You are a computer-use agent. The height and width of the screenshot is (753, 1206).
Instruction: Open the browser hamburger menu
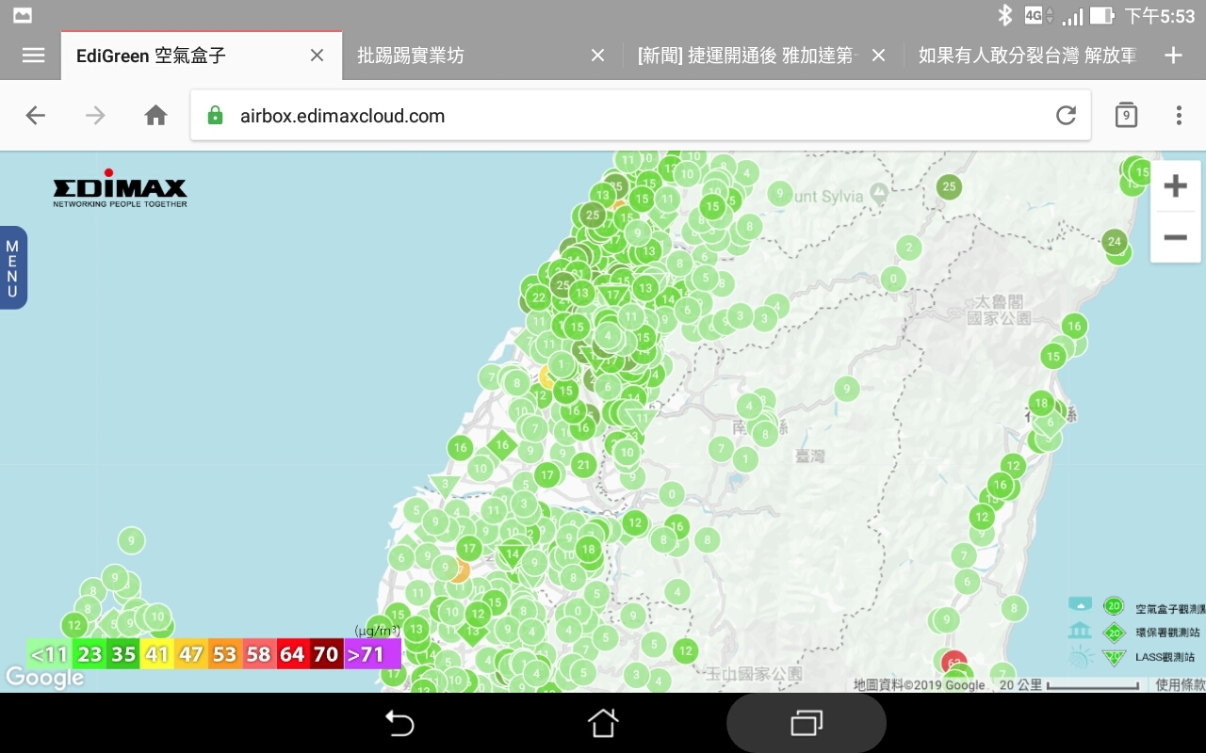pyautogui.click(x=33, y=56)
